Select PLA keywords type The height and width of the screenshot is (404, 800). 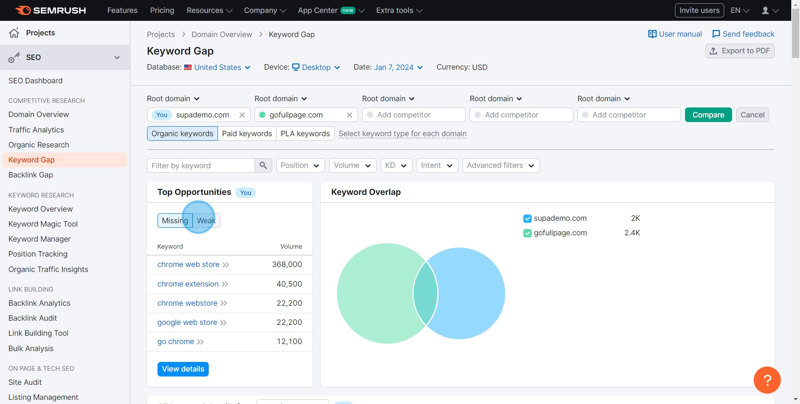[x=305, y=134]
